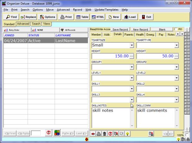
Task: Click the down arrow below the alphabet index
Action: coord(187,129)
